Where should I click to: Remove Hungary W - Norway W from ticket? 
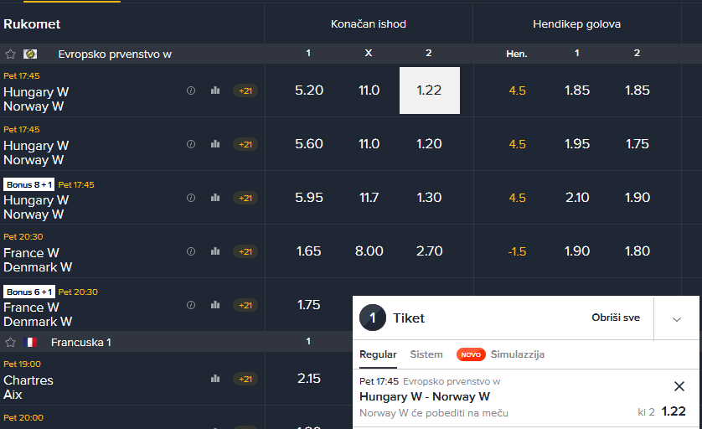coord(679,386)
